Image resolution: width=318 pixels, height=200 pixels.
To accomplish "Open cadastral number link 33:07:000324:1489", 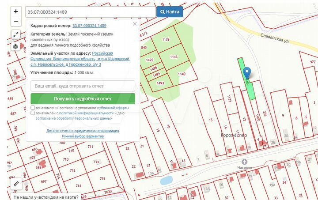I will [x=89, y=26].
